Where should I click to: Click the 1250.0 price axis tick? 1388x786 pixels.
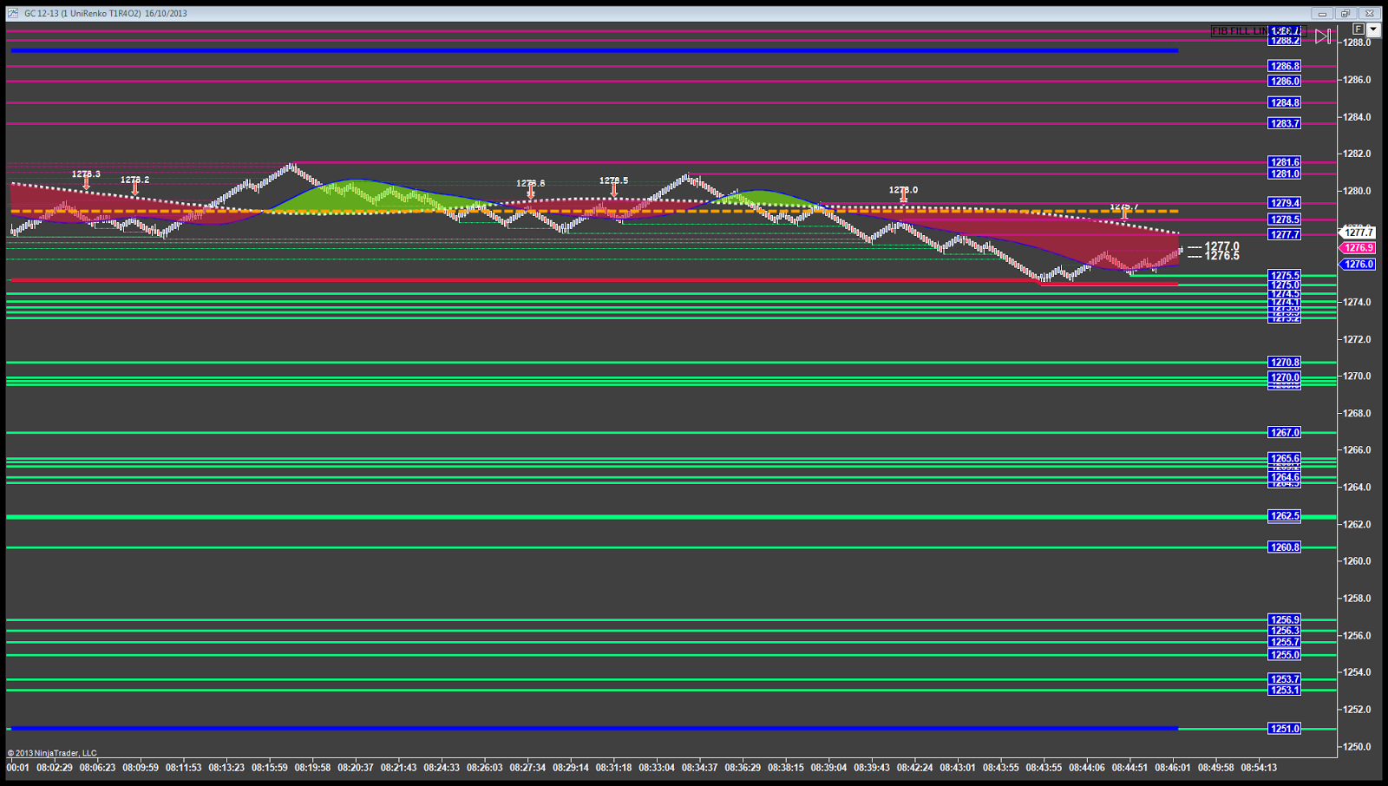[1357, 747]
